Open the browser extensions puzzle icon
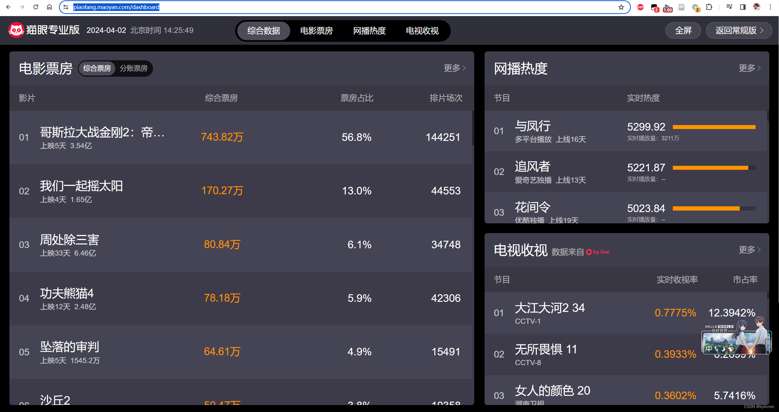This screenshot has width=779, height=412. point(709,7)
